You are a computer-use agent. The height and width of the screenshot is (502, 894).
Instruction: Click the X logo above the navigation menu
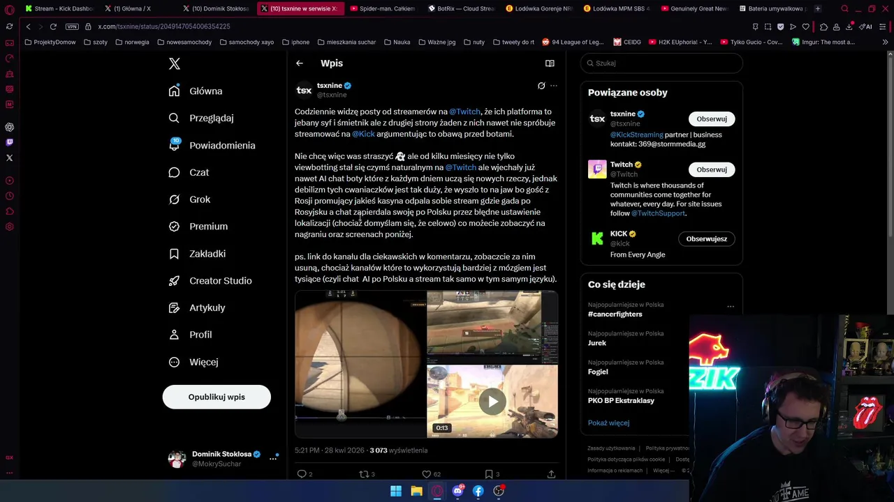[x=175, y=63]
